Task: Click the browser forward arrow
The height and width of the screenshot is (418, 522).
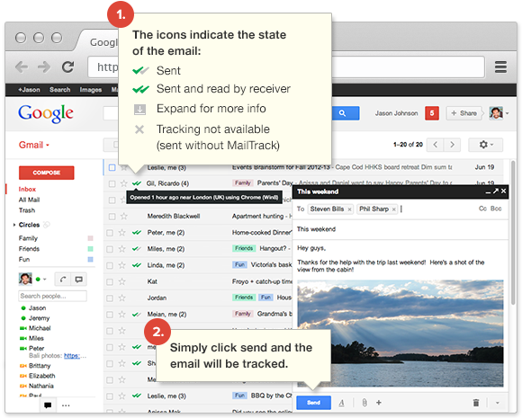Action: 44,67
